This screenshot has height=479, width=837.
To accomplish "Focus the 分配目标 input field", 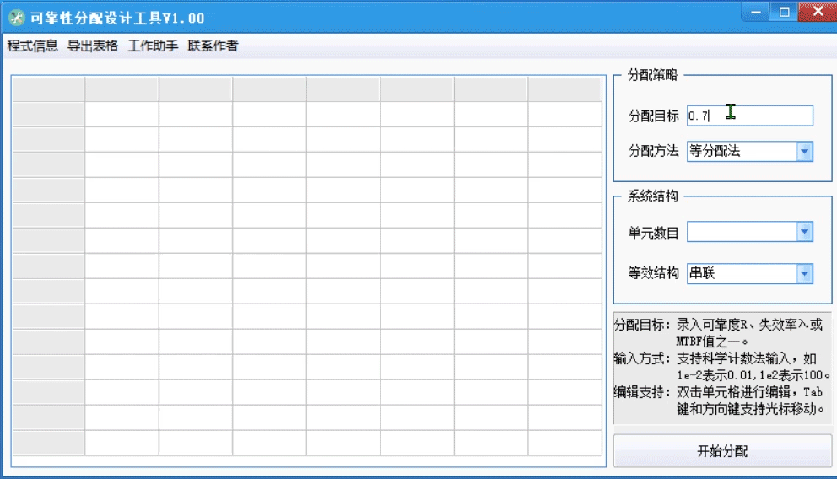I will click(x=749, y=116).
